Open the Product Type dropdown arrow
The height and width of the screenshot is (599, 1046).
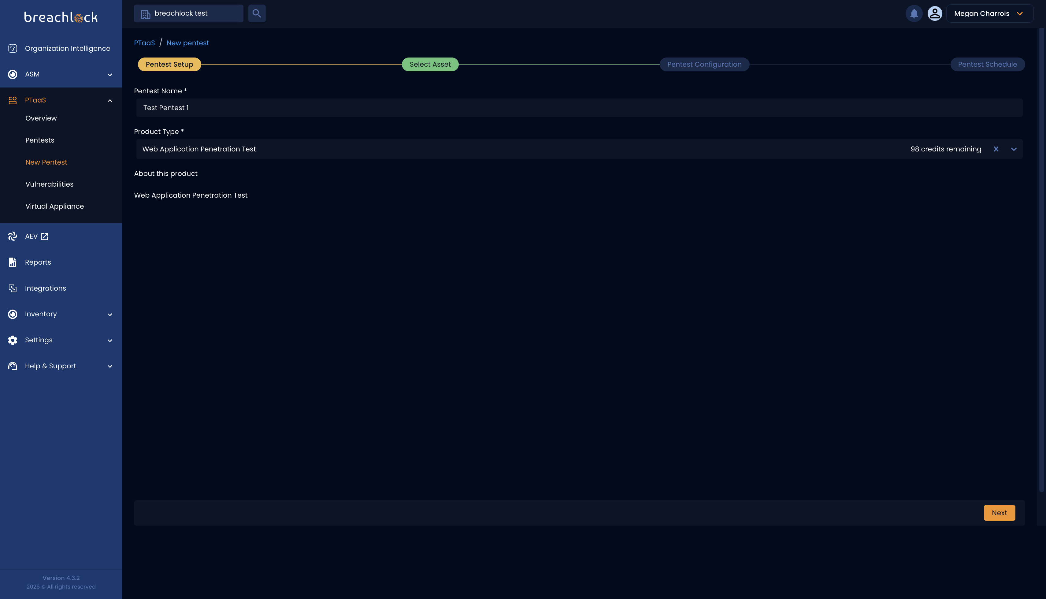click(1014, 149)
